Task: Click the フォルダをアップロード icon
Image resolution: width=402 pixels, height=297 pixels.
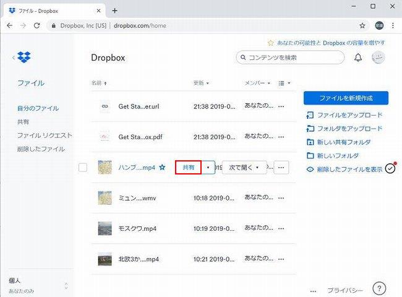Action: point(310,129)
